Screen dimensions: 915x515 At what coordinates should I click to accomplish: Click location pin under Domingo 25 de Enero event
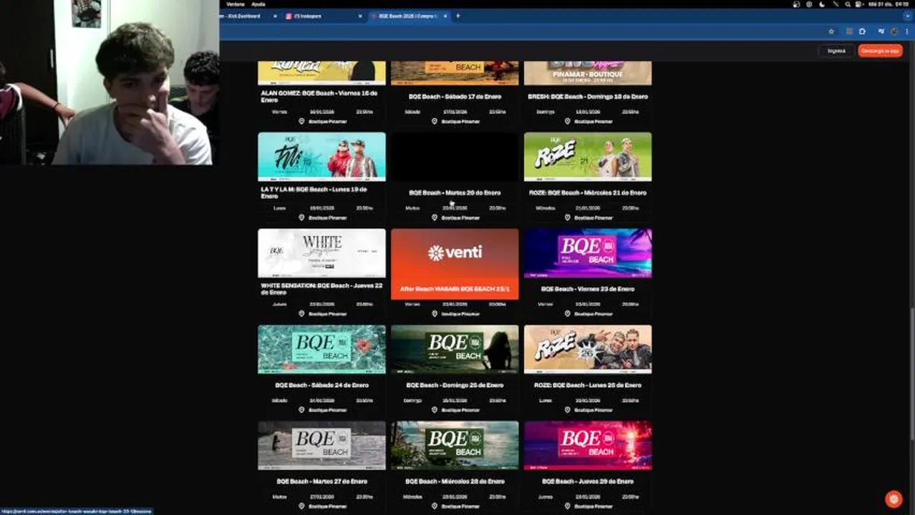click(x=435, y=410)
